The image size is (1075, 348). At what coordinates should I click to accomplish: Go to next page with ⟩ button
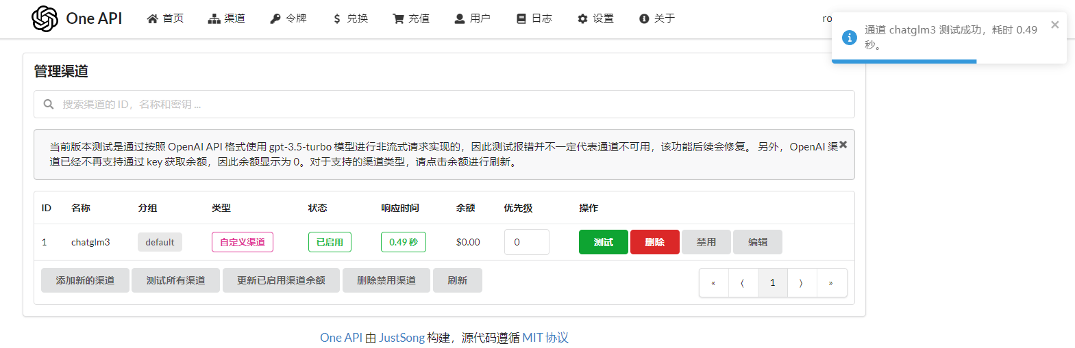tap(802, 283)
